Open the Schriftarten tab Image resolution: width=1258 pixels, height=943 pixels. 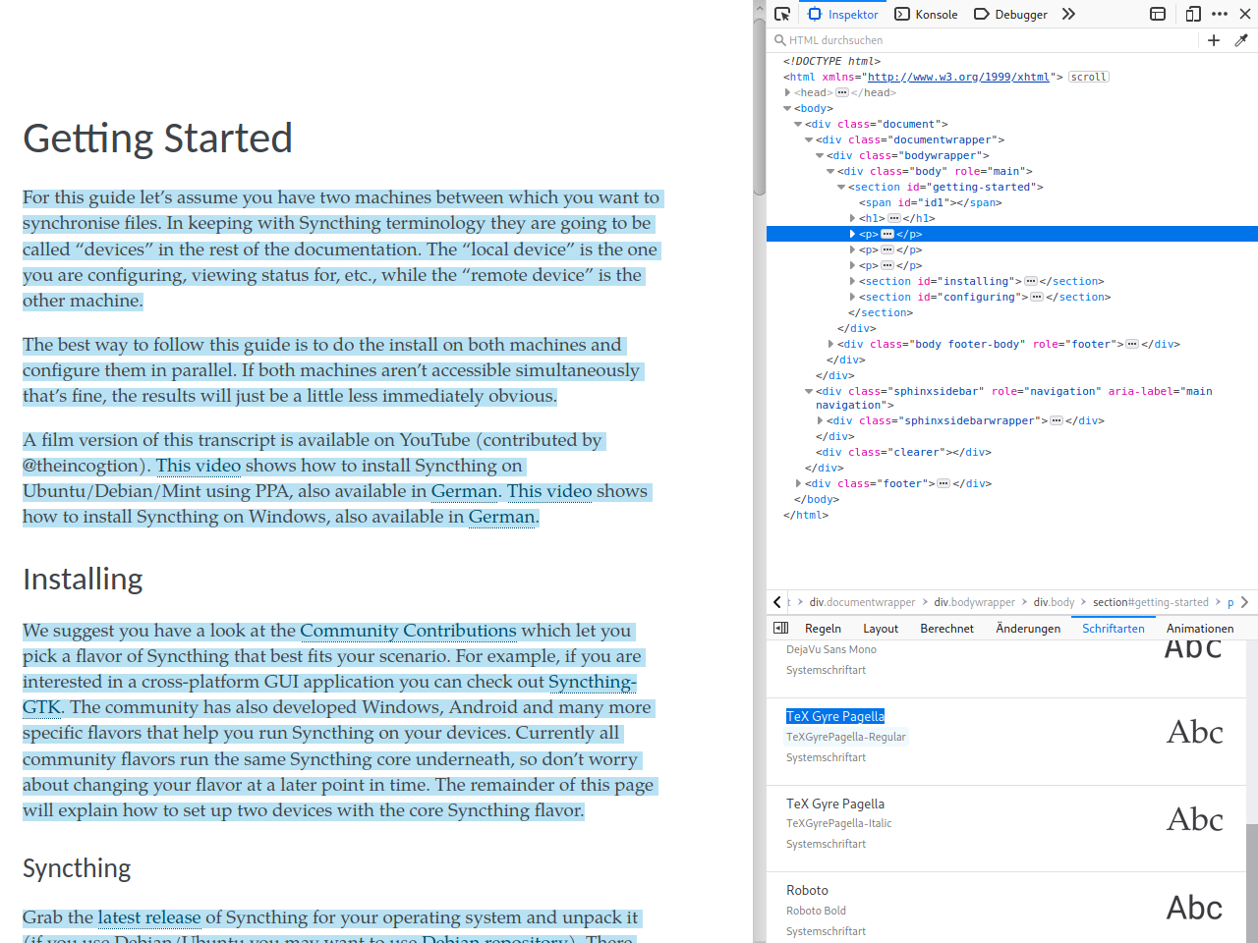[x=1114, y=629]
